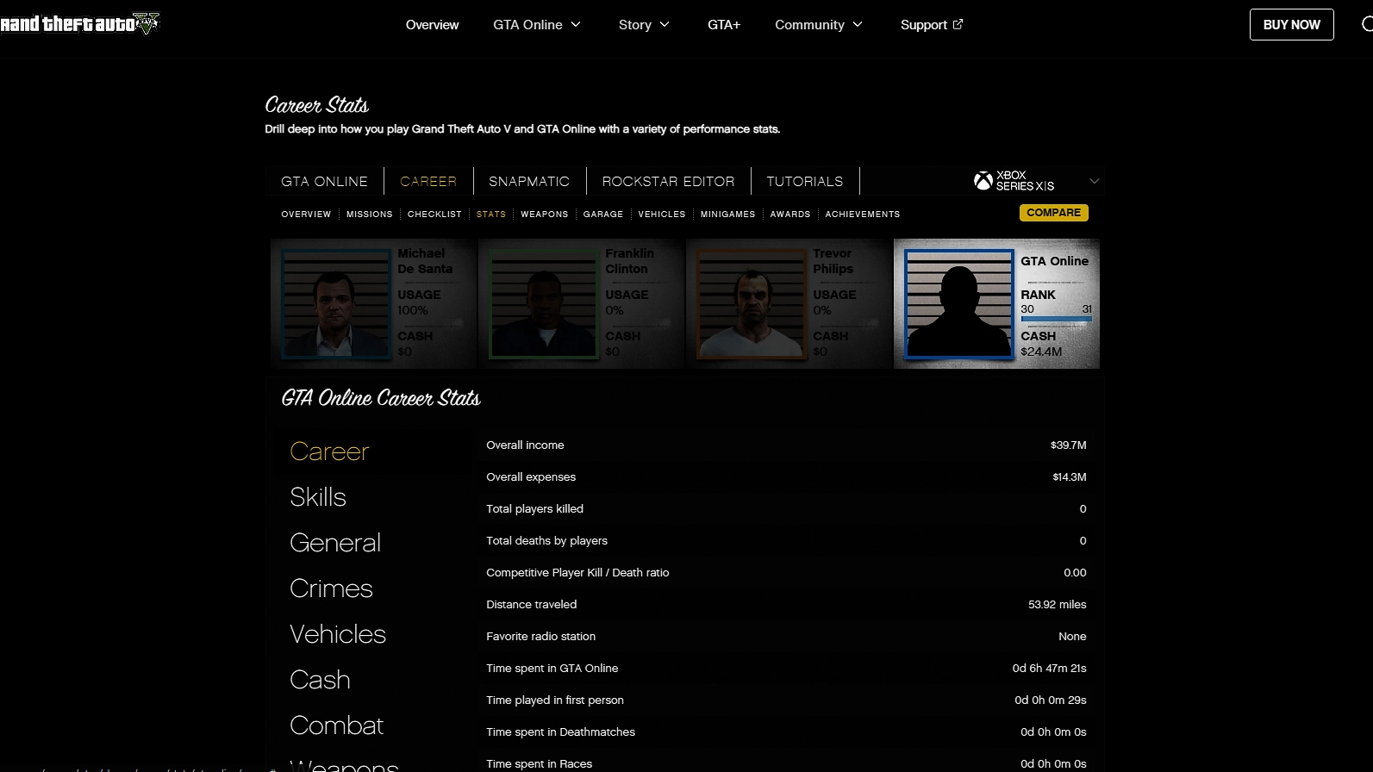Switch to the Snapmatic tab
Viewport: 1373px width, 772px height.
pos(529,181)
